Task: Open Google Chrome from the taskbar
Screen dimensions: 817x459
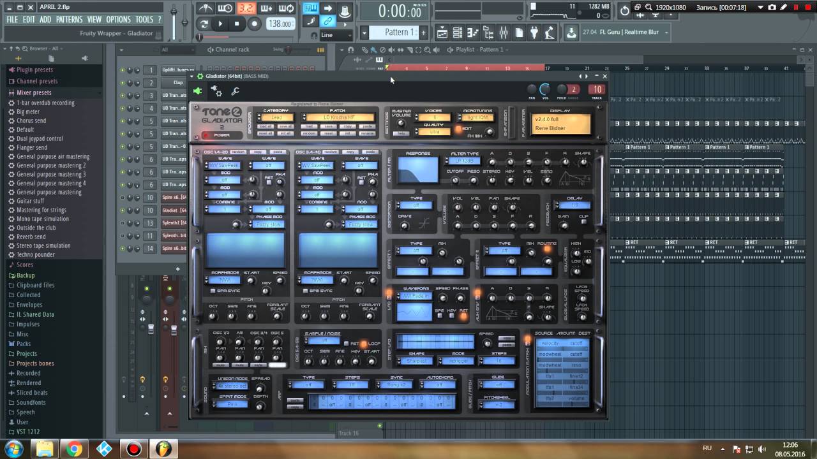Action: tap(74, 449)
